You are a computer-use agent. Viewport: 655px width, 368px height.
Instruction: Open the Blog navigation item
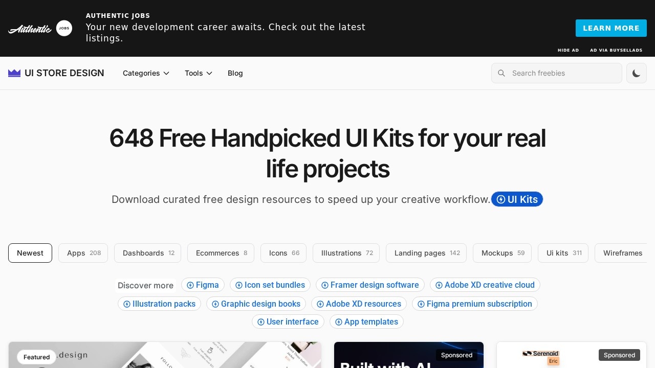pyautogui.click(x=235, y=73)
